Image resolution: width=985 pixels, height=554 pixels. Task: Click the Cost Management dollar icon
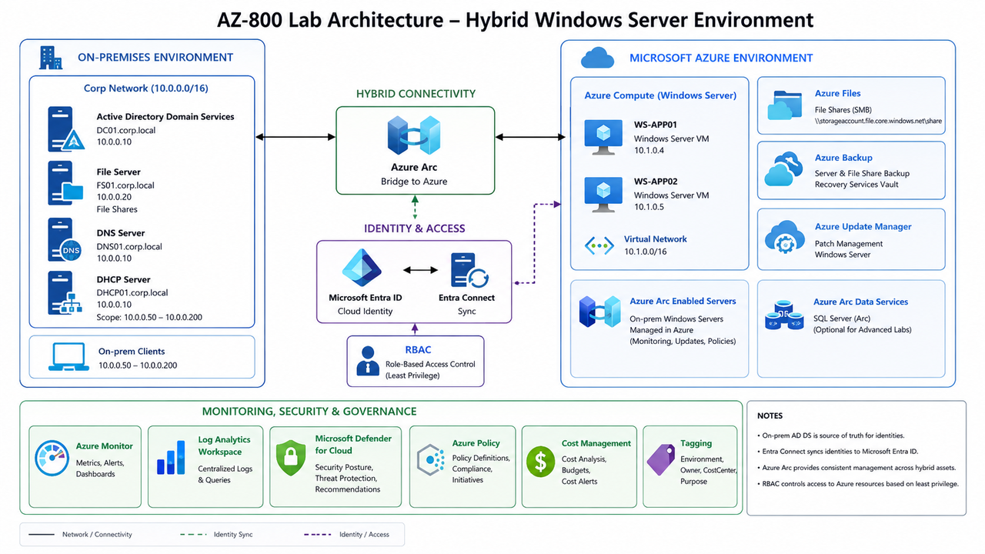point(541,462)
